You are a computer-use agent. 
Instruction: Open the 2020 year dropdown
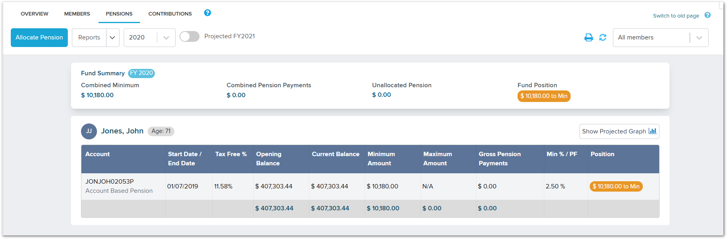point(150,37)
